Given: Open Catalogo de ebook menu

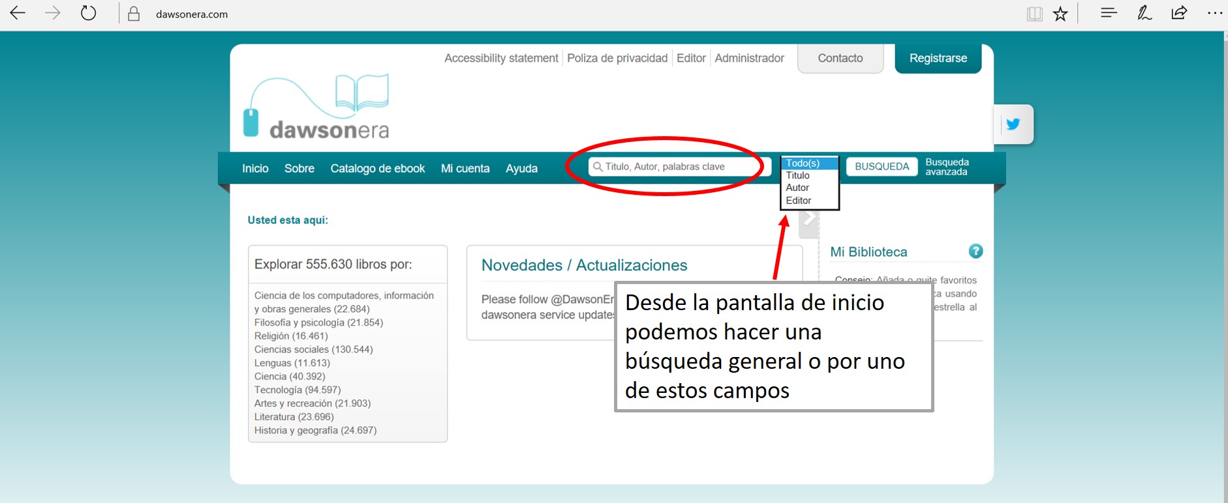Looking at the screenshot, I should click(x=378, y=168).
